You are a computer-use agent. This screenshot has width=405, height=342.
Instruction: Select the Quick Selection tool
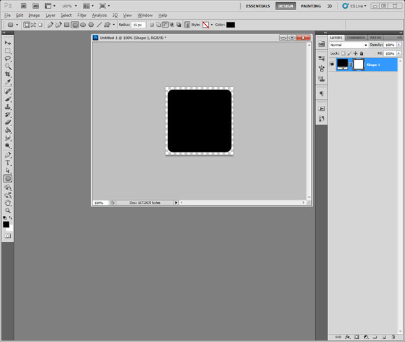tap(7, 66)
